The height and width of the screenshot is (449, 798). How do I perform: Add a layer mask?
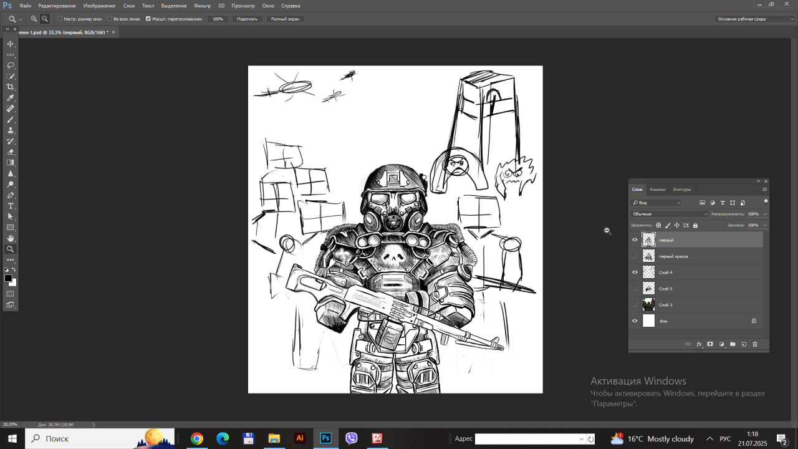pos(709,344)
